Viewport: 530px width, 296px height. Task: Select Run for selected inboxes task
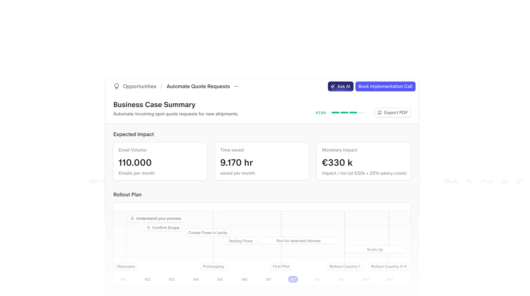[x=299, y=241]
